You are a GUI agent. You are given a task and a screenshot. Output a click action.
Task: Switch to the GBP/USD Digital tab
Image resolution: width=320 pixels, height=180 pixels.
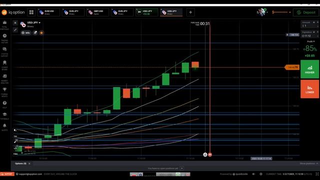click(97, 12)
